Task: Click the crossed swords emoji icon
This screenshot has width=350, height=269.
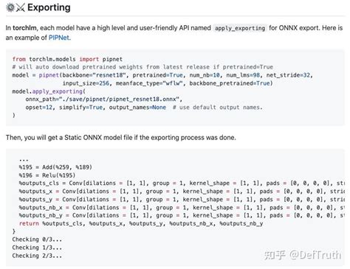Action: click(21, 8)
